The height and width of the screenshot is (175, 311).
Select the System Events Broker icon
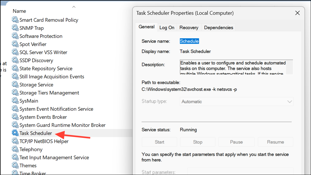click(x=15, y=117)
